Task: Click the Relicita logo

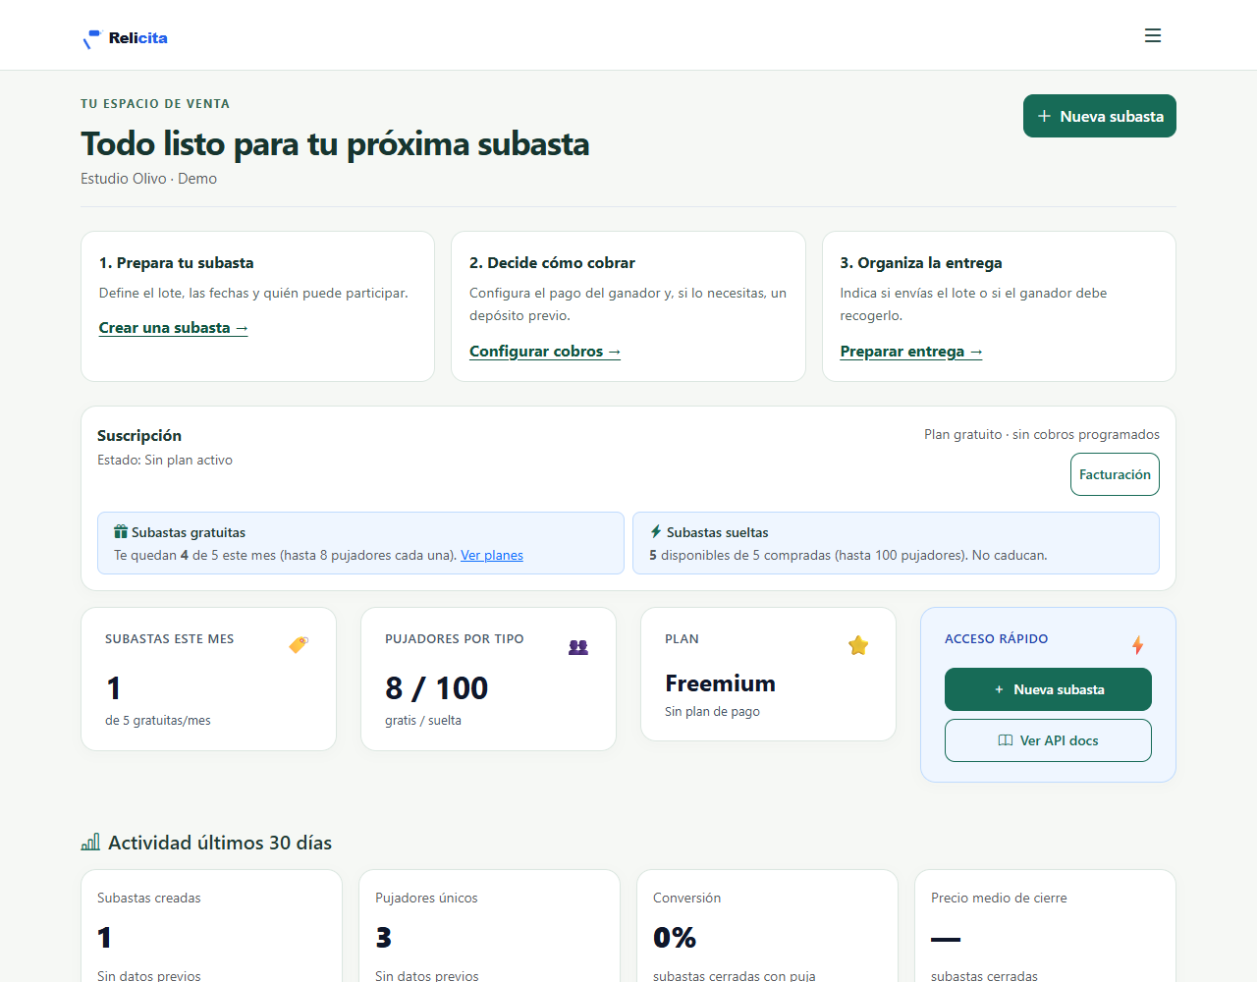Action: coord(125,38)
